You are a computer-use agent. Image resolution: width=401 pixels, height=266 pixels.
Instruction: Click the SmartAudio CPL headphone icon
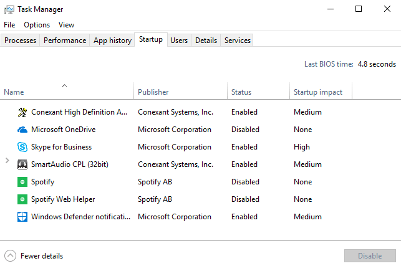(x=22, y=164)
